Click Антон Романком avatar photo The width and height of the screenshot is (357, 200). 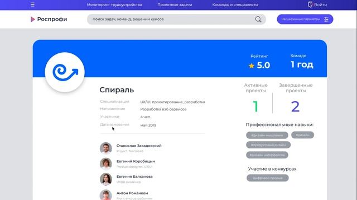click(106, 195)
